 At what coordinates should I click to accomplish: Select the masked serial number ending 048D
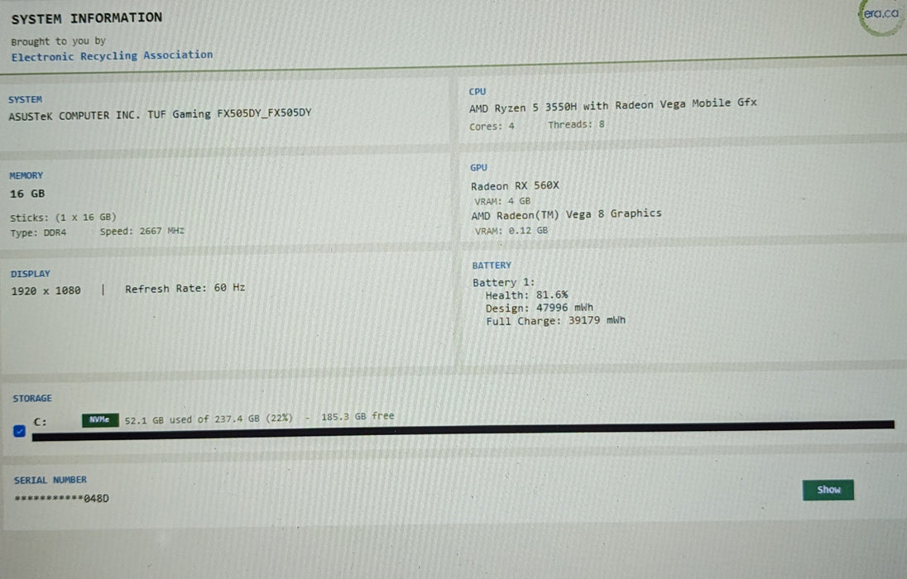(x=61, y=498)
